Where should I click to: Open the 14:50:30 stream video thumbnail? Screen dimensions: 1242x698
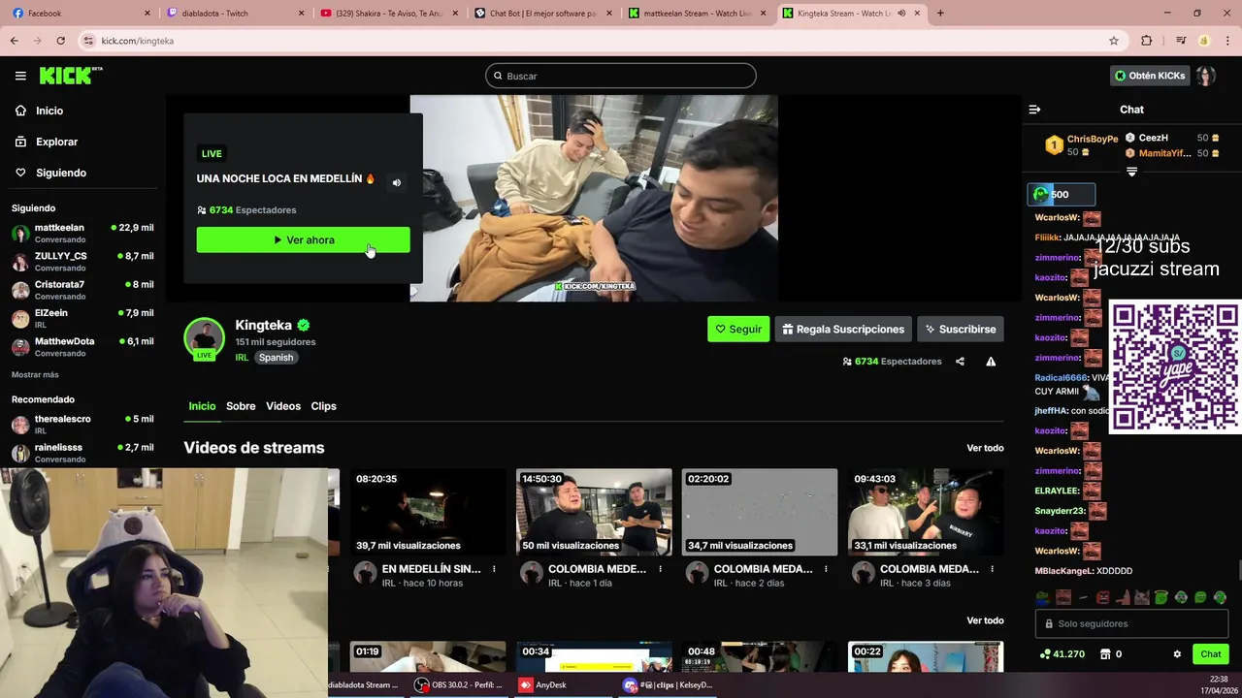(594, 512)
